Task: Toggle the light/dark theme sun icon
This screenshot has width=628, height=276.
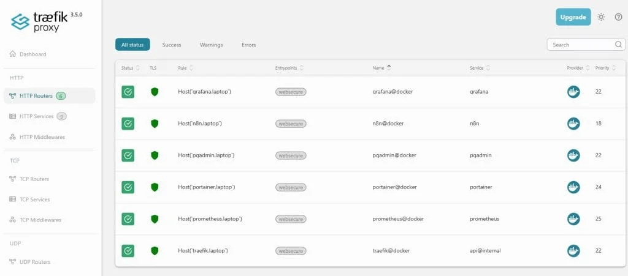Action: (601, 17)
